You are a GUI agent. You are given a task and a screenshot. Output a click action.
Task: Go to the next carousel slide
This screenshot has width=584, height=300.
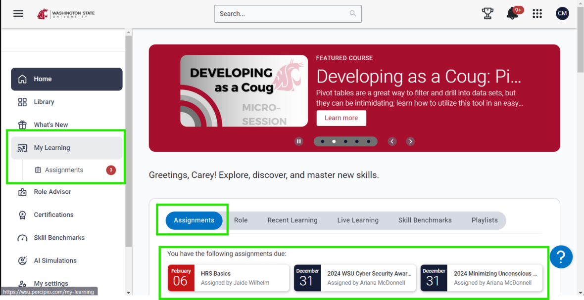tap(410, 141)
